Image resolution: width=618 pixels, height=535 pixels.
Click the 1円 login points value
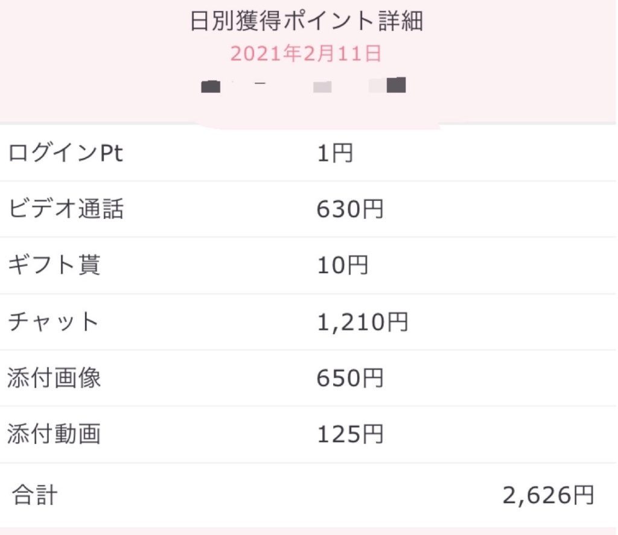point(335,154)
